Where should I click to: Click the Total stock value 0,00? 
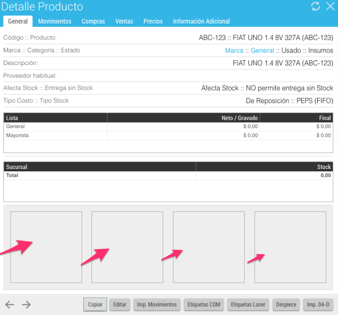326,175
